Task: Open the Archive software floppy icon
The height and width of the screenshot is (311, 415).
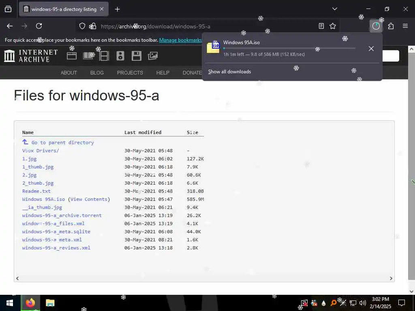Action: [136, 56]
